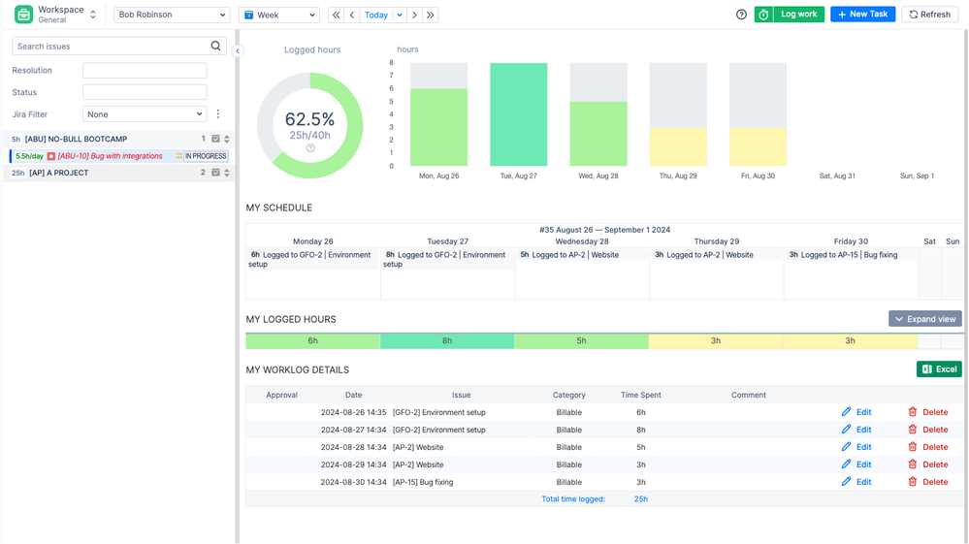Open the Bob Robinson user dropdown
The width and height of the screenshot is (969, 544).
pos(172,15)
